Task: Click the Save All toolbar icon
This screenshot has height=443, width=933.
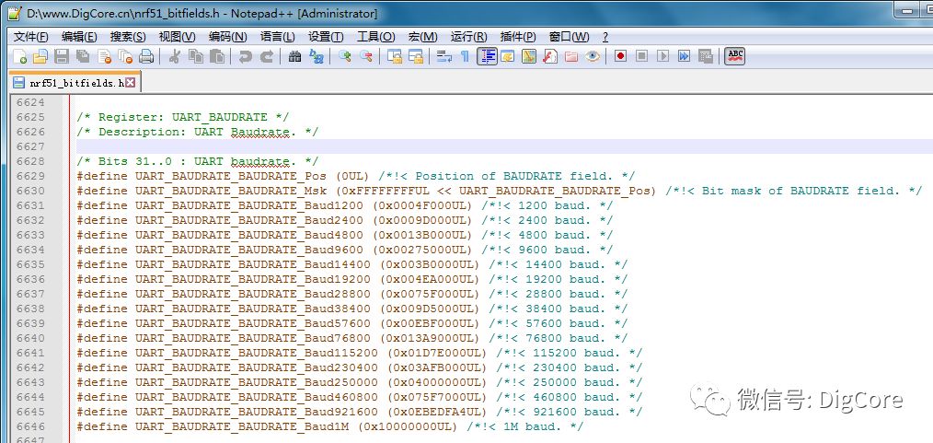Action: coord(83,56)
